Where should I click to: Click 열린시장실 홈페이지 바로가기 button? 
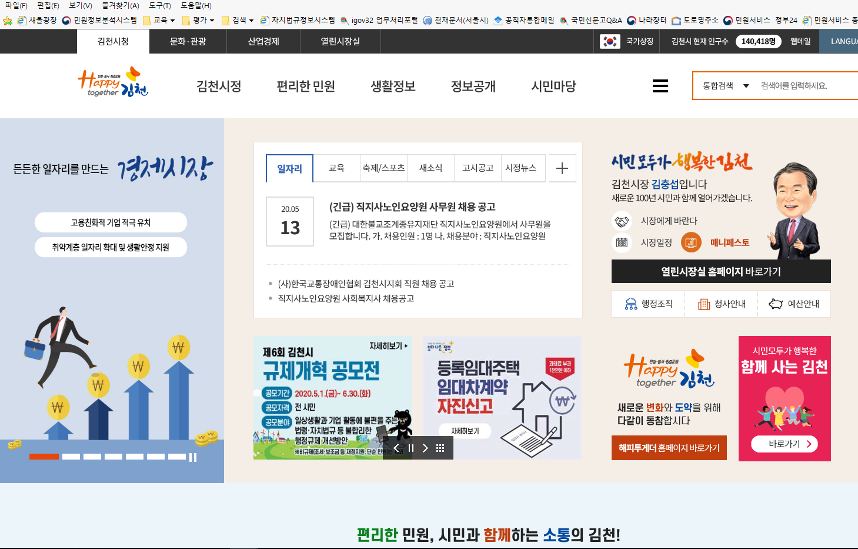(721, 271)
